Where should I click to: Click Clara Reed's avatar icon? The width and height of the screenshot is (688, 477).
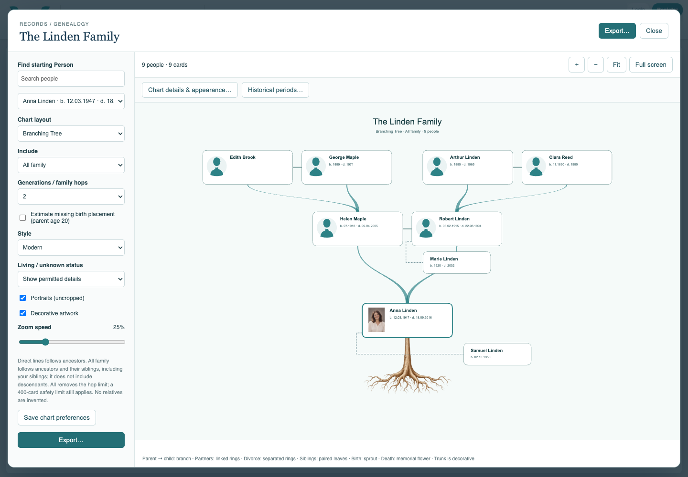[x=536, y=166]
